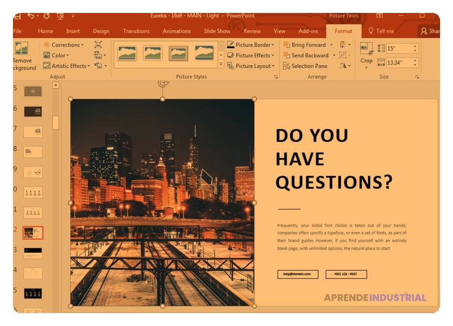Select the third Picture Style preset
This screenshot has width=453, height=326.
[178, 52]
